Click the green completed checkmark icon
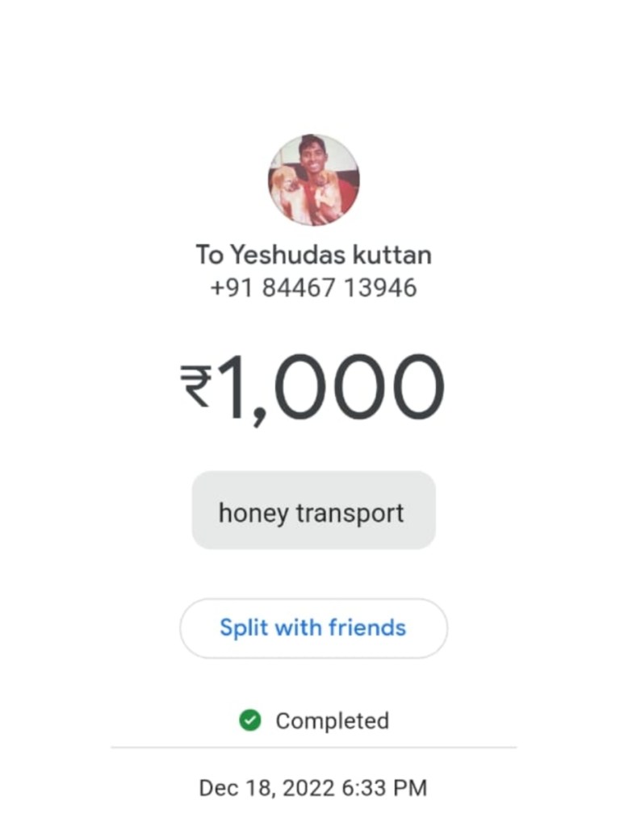 tap(250, 720)
